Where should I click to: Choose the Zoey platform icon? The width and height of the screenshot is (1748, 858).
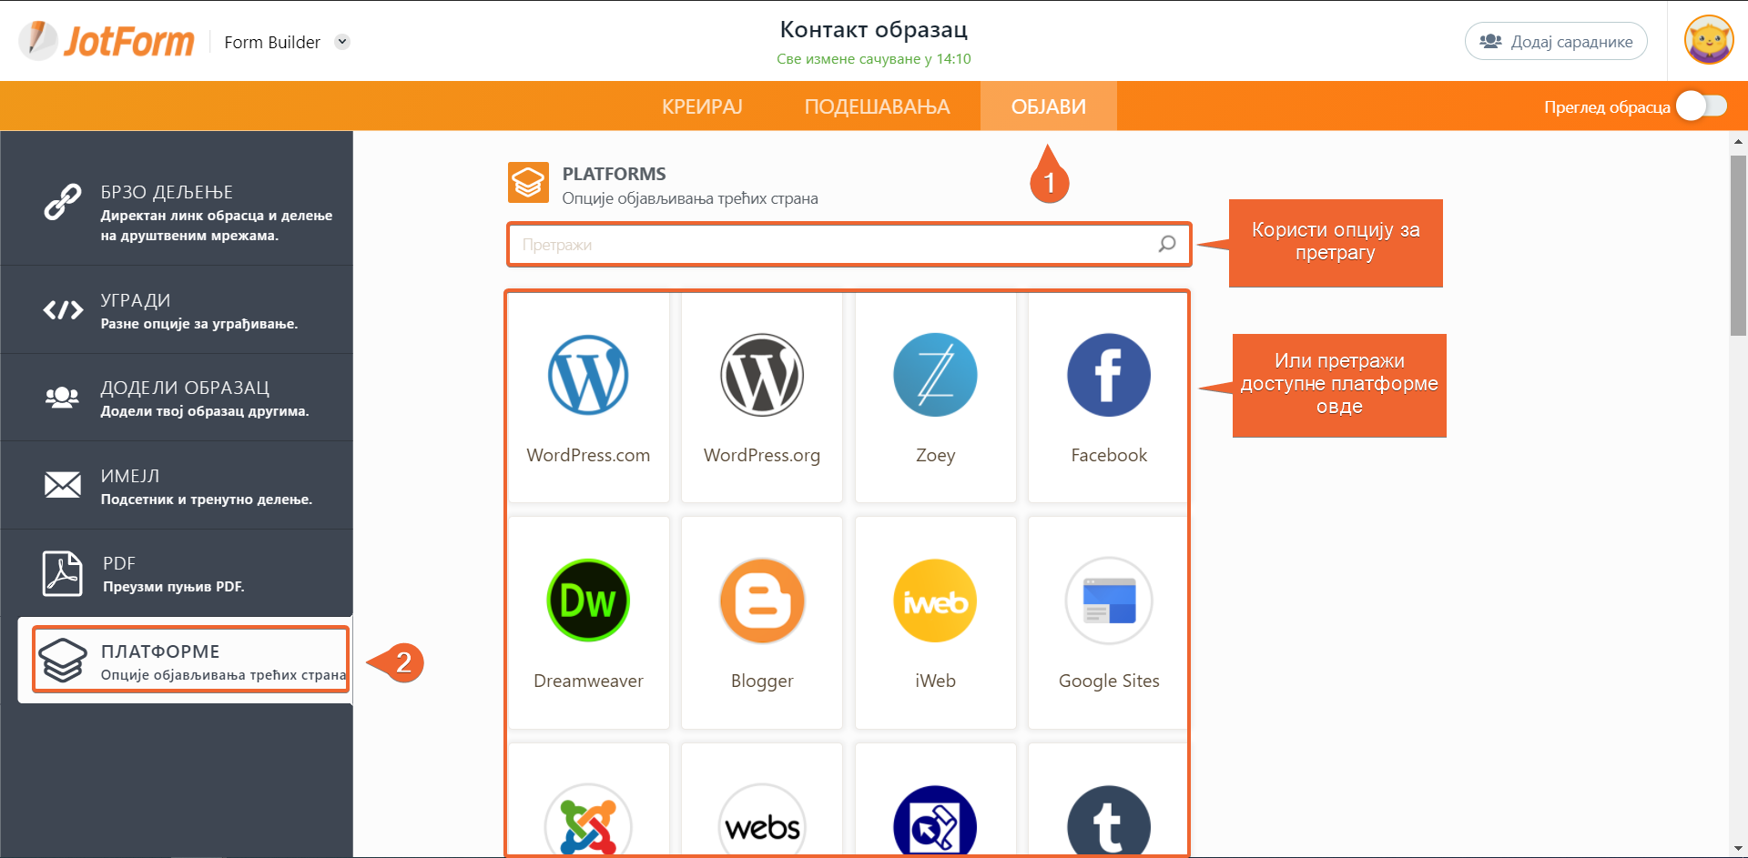pyautogui.click(x=935, y=375)
